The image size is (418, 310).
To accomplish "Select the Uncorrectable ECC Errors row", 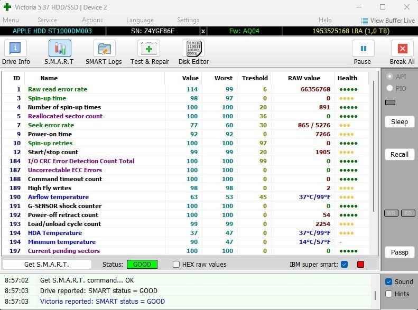I will 185,170.
